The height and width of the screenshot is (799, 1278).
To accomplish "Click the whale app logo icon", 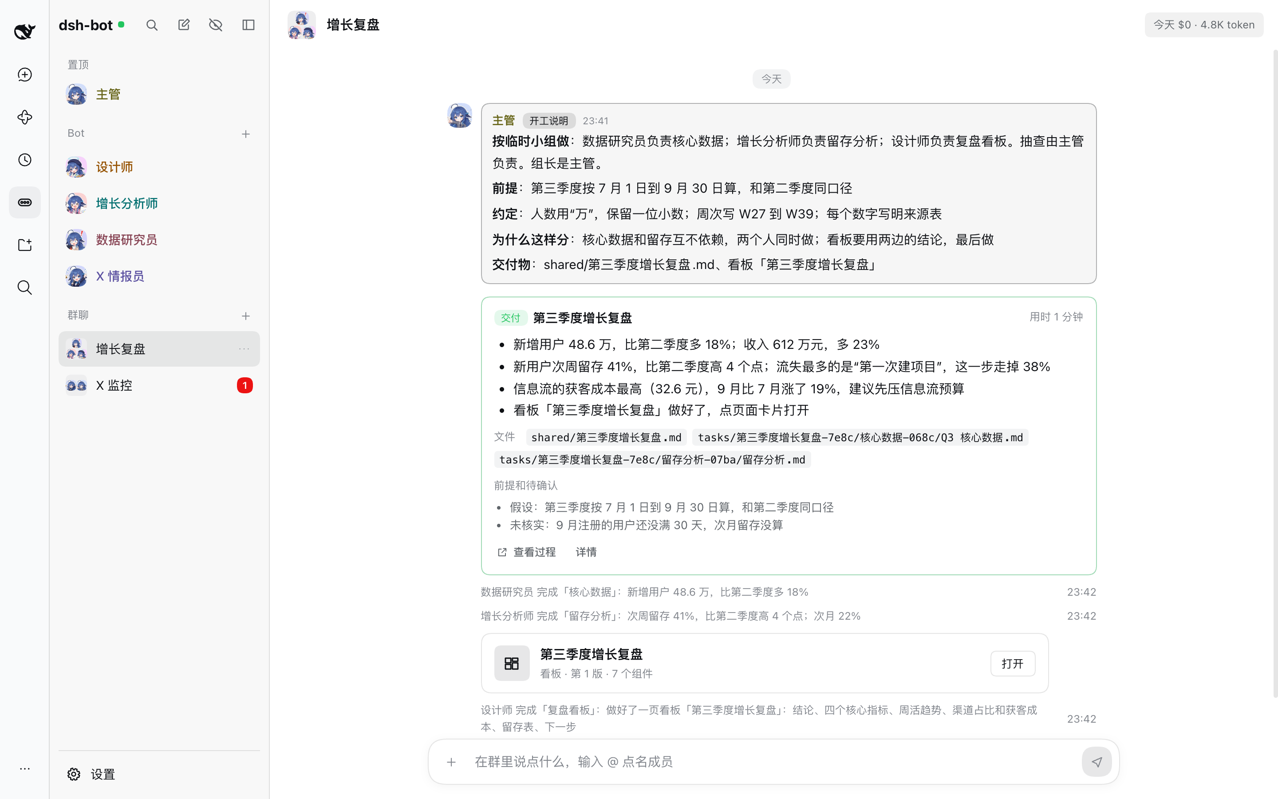I will point(24,31).
